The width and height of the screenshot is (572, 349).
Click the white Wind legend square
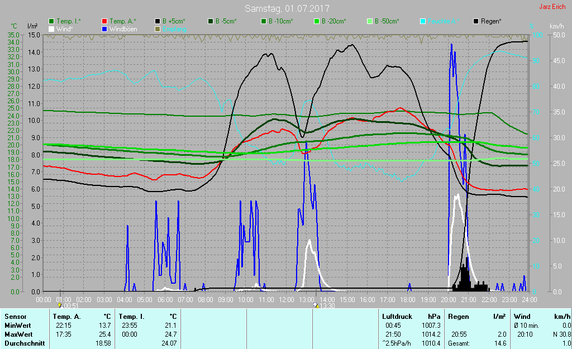(x=52, y=28)
